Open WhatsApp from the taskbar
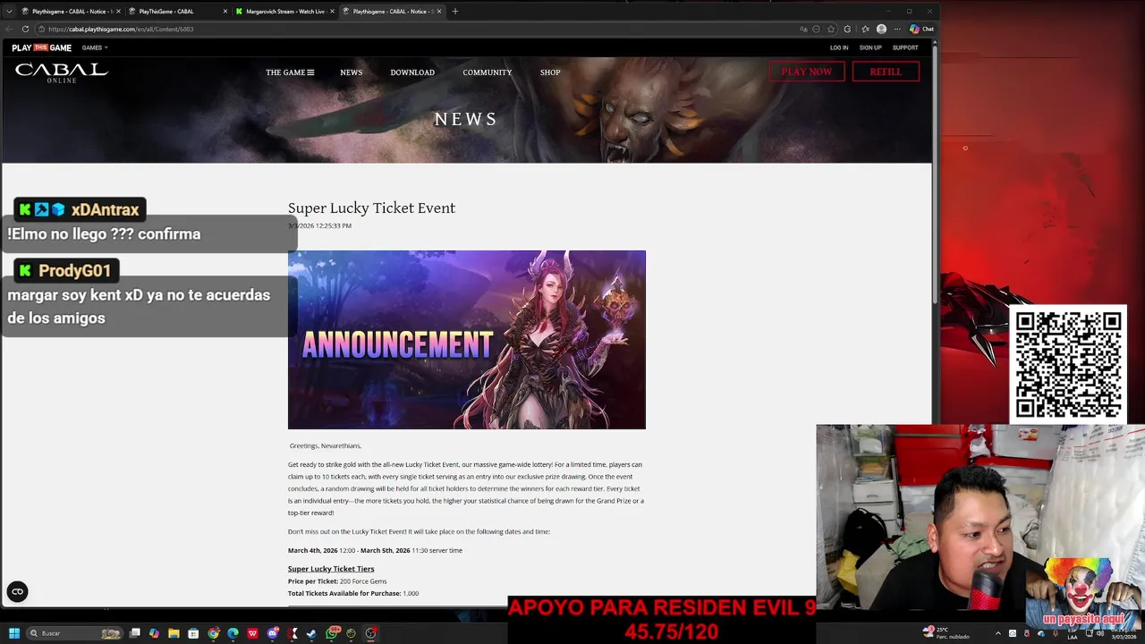The image size is (1145, 644). [x=332, y=633]
